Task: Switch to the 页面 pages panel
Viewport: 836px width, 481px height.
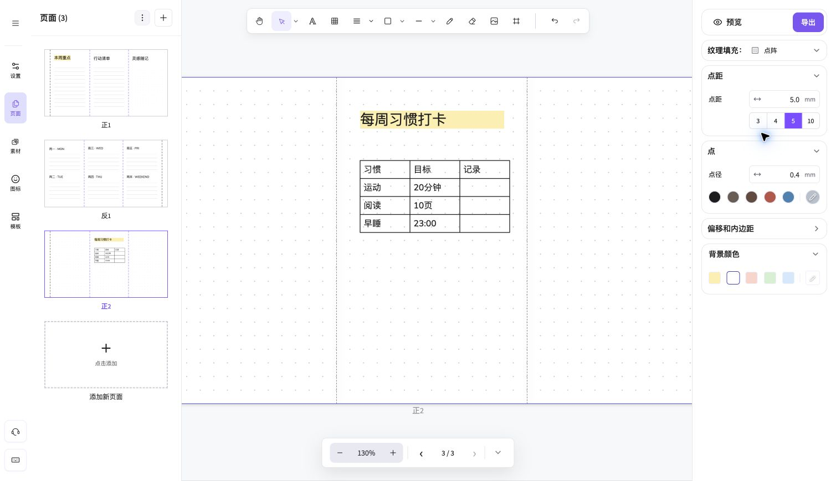Action: point(16,108)
